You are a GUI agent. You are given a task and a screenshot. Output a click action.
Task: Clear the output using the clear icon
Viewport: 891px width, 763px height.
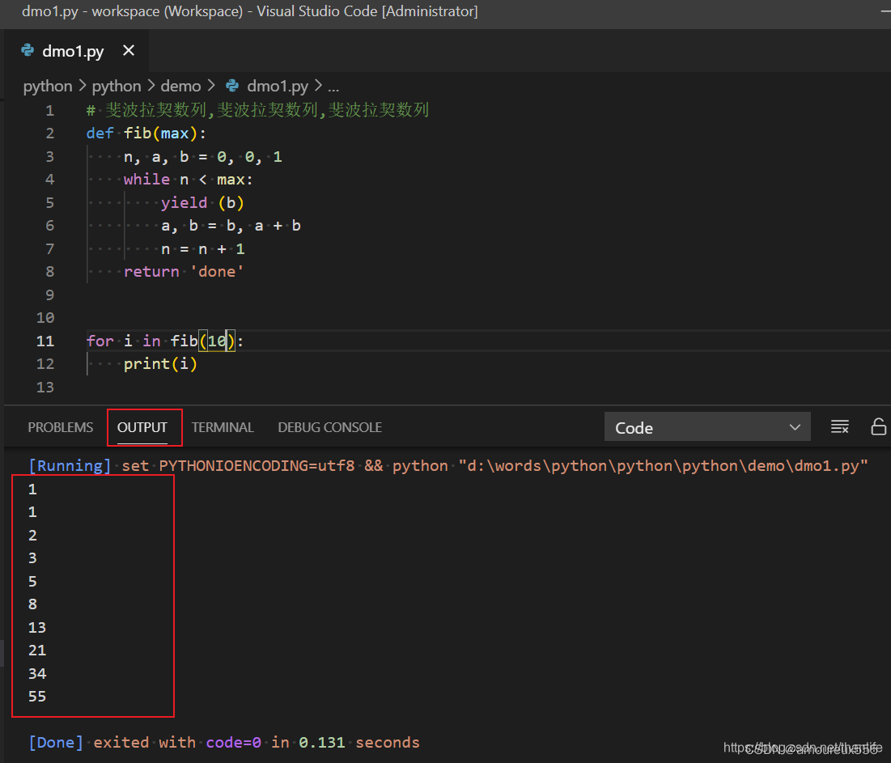click(x=840, y=426)
